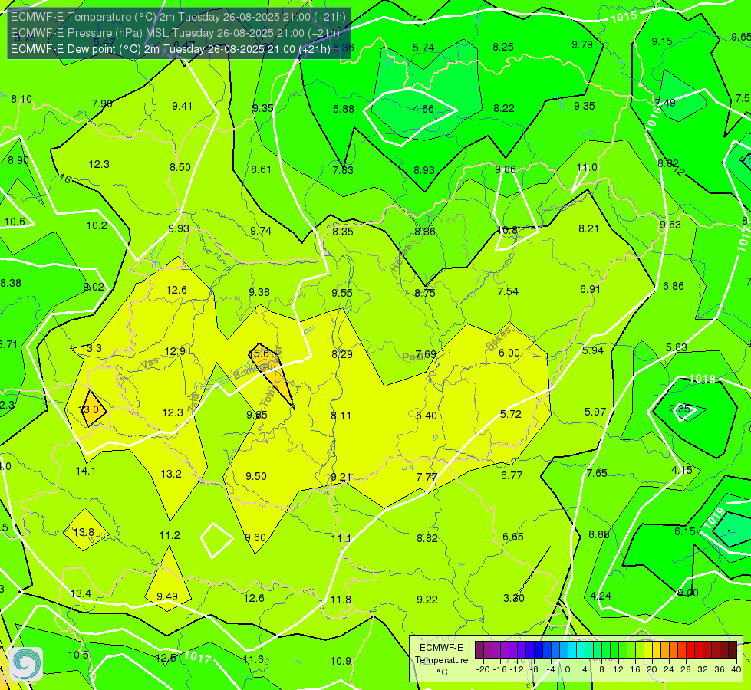The height and width of the screenshot is (690, 751).
Task: Click the swirl logo icon at bottom-left
Action: (x=26, y=664)
